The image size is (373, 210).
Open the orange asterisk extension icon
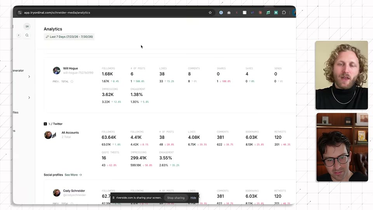pyautogui.click(x=260, y=12)
